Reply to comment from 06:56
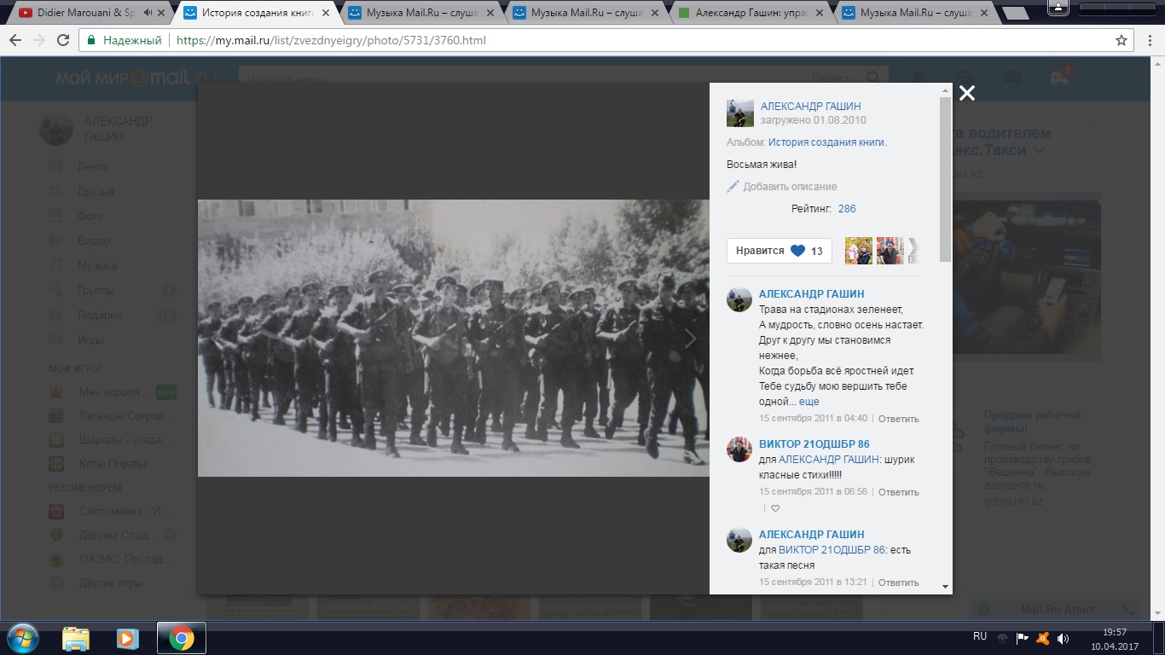The width and height of the screenshot is (1165, 655). tap(898, 492)
